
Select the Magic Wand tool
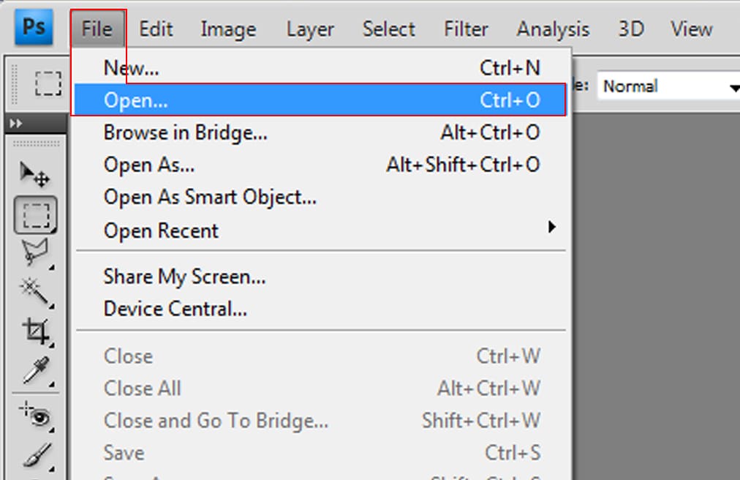[34, 292]
